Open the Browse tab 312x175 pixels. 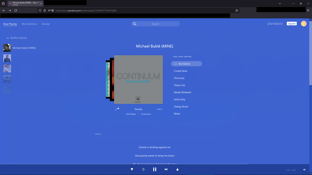tap(46, 24)
